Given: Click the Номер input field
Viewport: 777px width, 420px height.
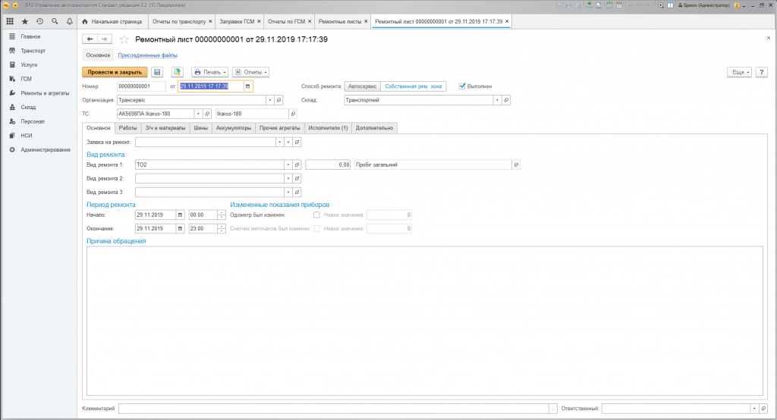Looking at the screenshot, I should coord(141,86).
